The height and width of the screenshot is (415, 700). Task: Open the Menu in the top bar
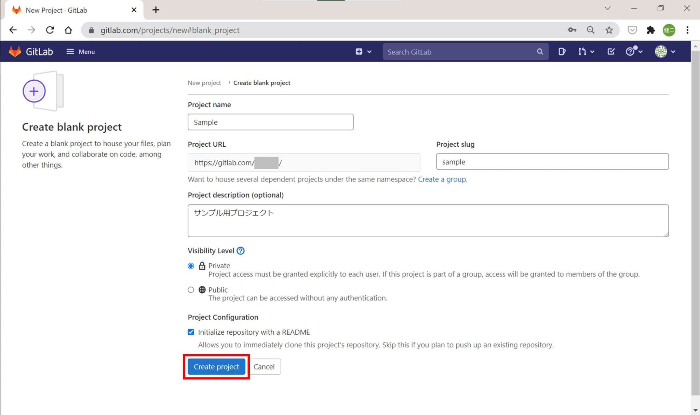[80, 51]
